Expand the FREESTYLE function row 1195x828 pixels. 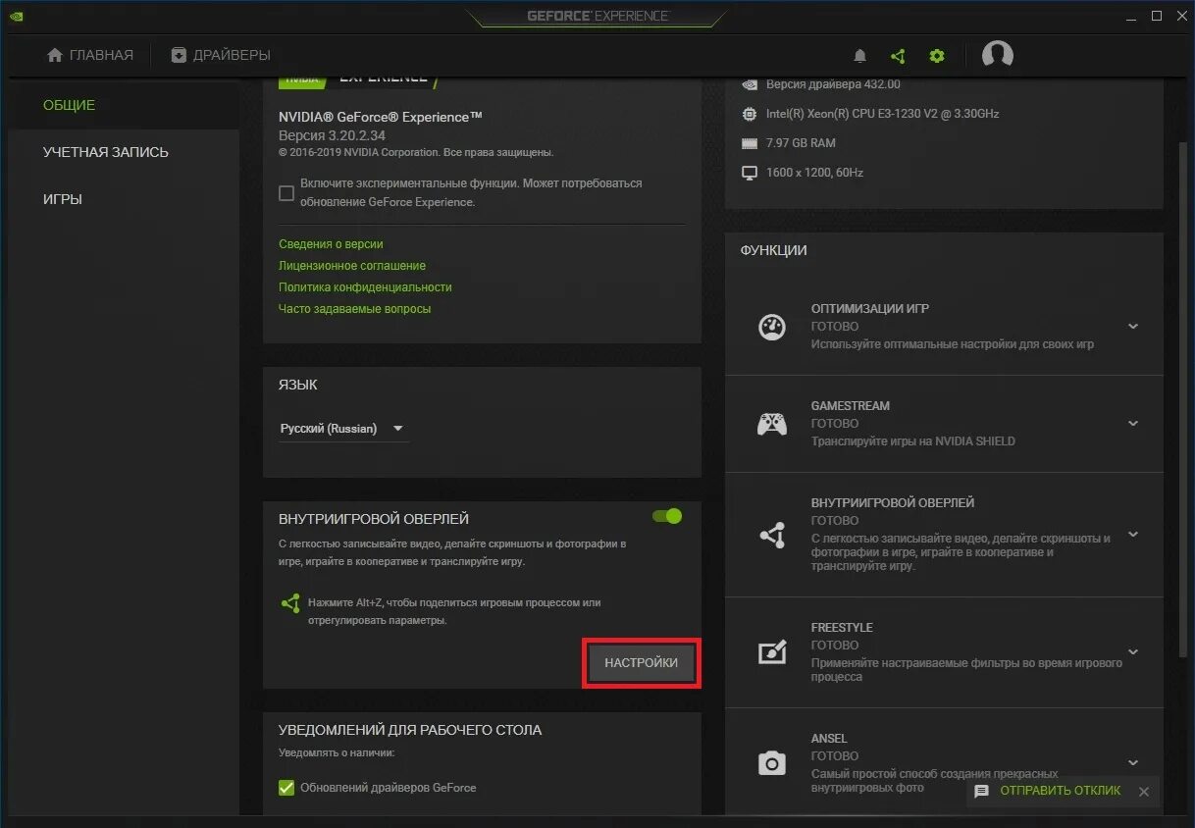[1133, 651]
